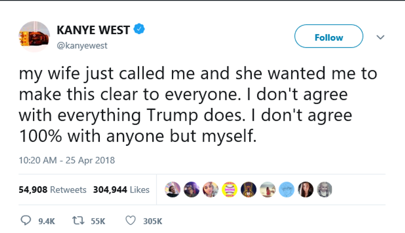Screen dimensions: 405x233
Task: Like the tweet with the heart icon
Action: point(131,221)
